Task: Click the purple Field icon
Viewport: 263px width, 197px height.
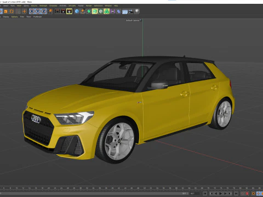Action: 112,11
